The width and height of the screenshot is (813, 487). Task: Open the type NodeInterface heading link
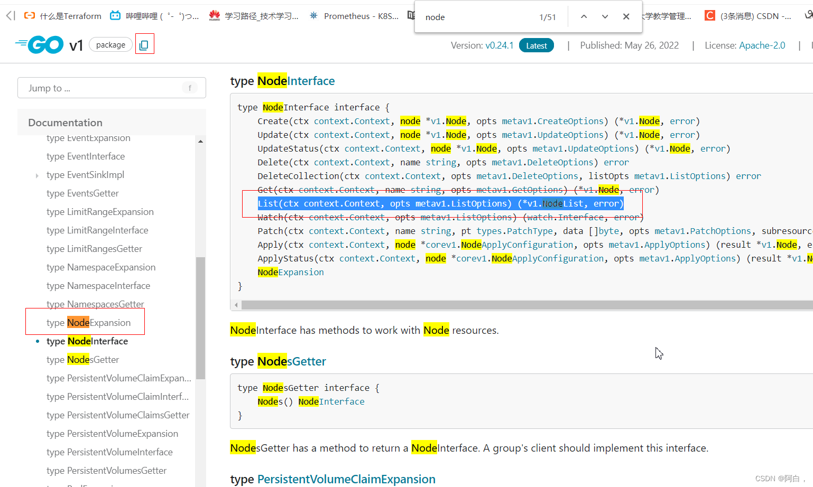[x=296, y=81]
